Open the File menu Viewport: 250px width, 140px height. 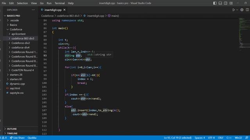[x=4, y=3]
